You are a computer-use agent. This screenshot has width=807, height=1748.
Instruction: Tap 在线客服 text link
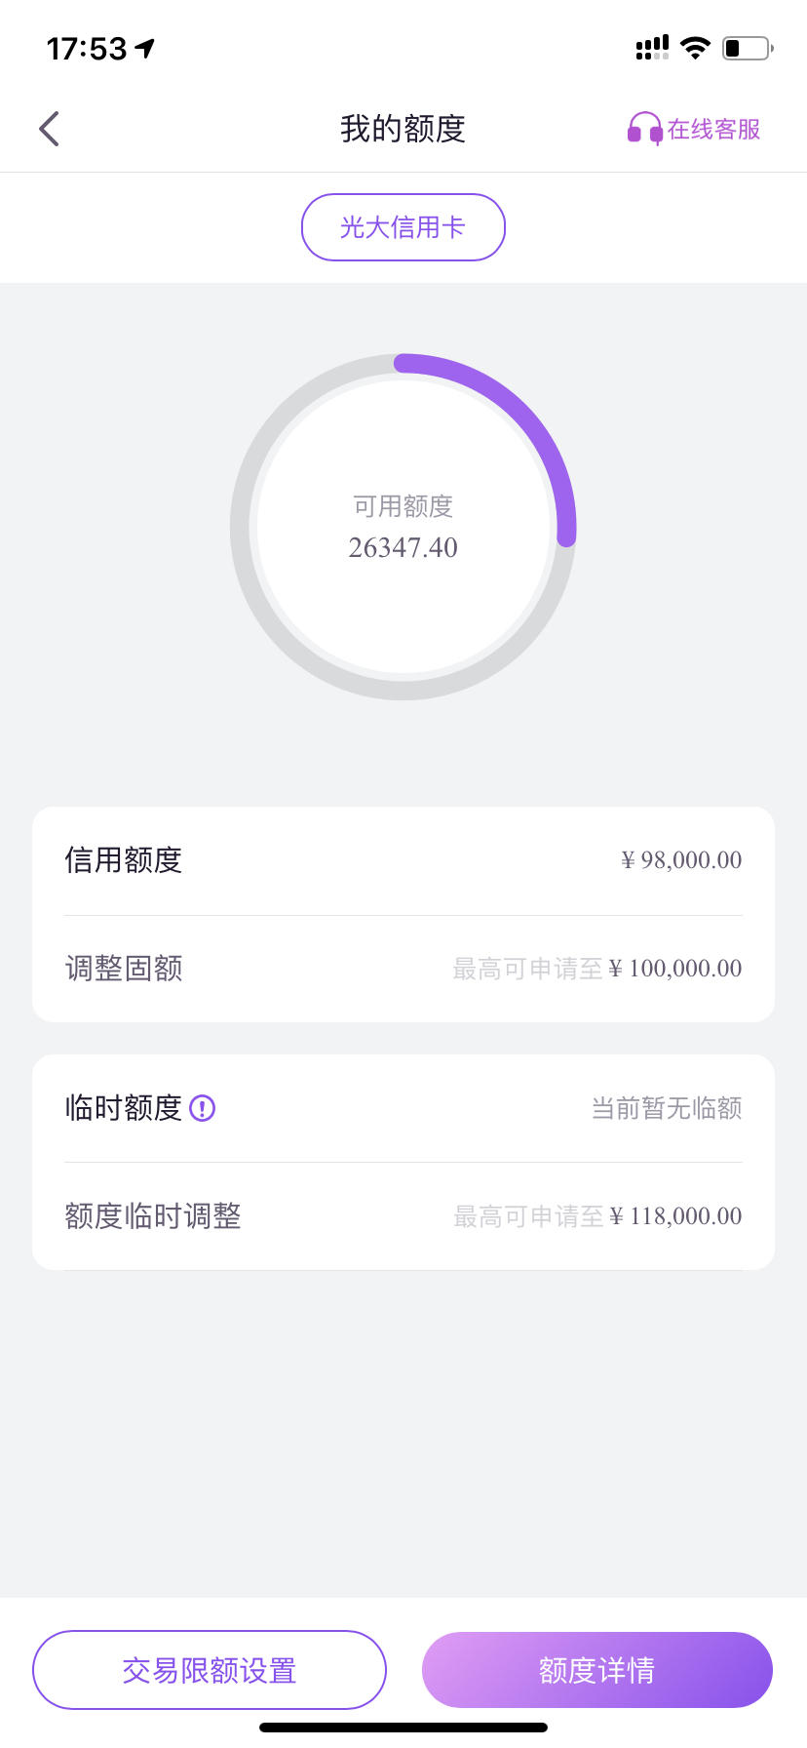coord(713,129)
